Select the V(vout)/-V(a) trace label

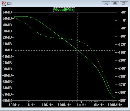coord(64,10)
